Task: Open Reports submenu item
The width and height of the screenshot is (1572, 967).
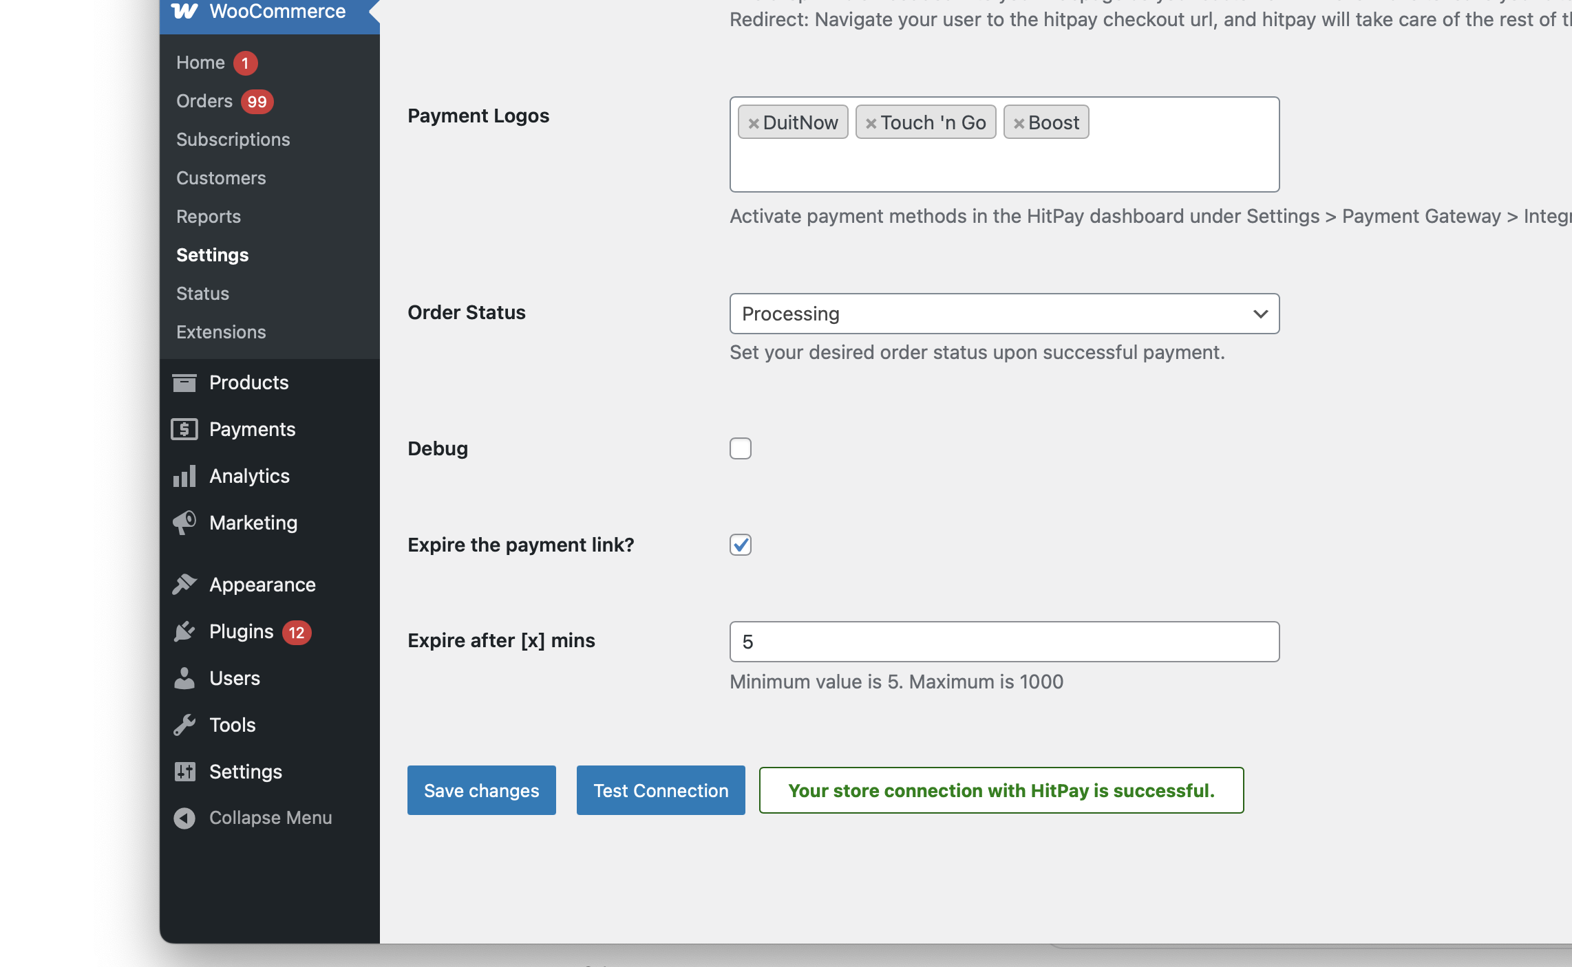Action: [x=209, y=217]
